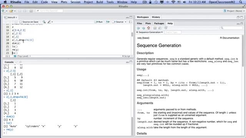Expand the recent files dropdown arrow
Screen dimensions: 246x138
click(15, 11)
